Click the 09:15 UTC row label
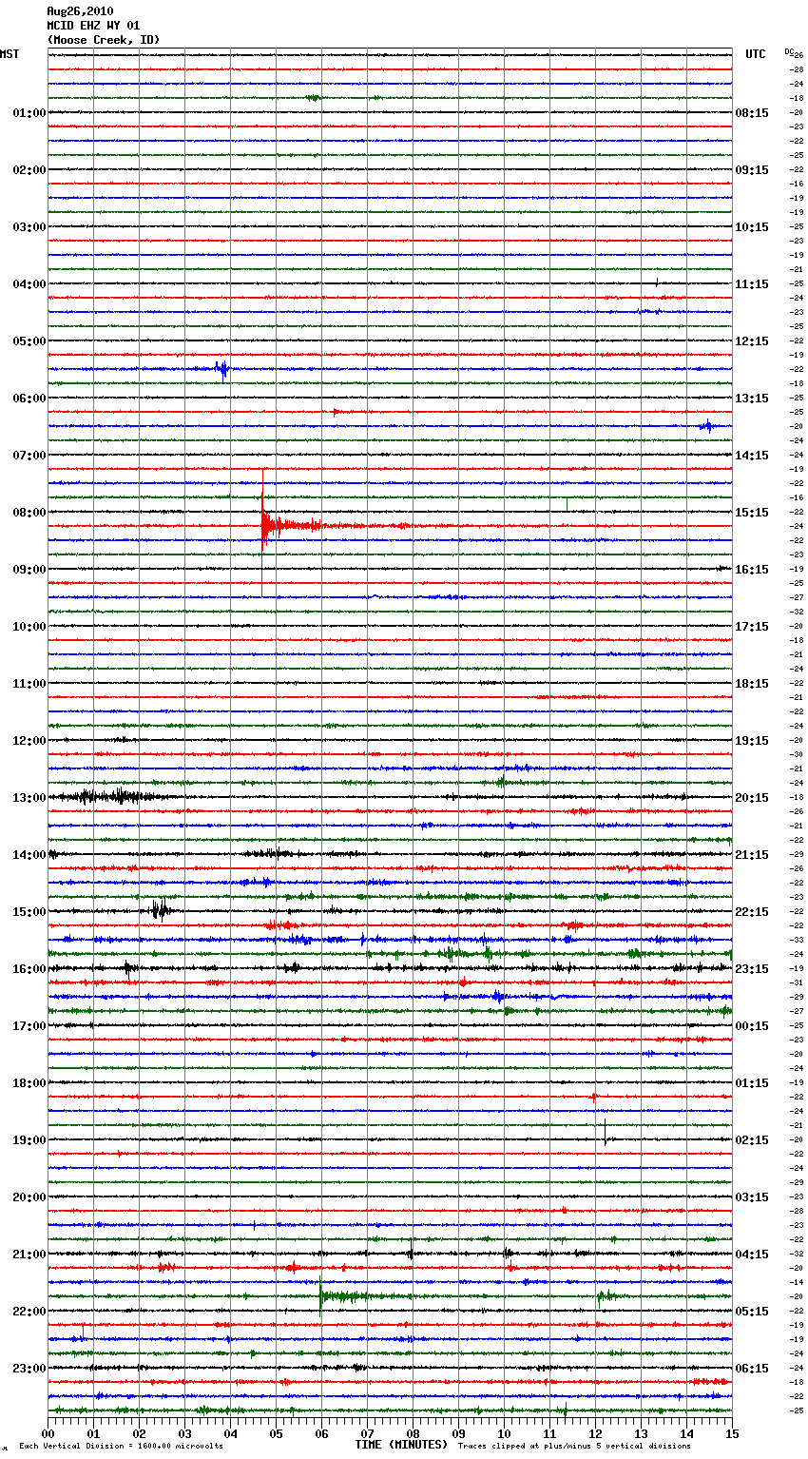808x1459 pixels. [x=752, y=170]
